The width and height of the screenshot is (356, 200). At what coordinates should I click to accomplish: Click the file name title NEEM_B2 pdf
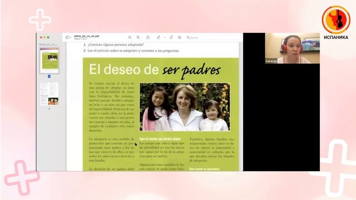click(87, 36)
